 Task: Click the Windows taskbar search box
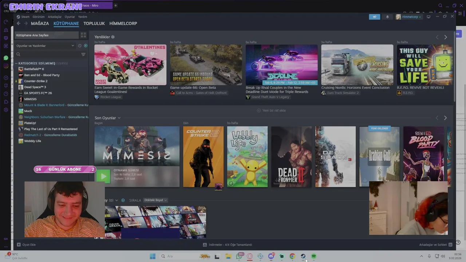point(185,256)
